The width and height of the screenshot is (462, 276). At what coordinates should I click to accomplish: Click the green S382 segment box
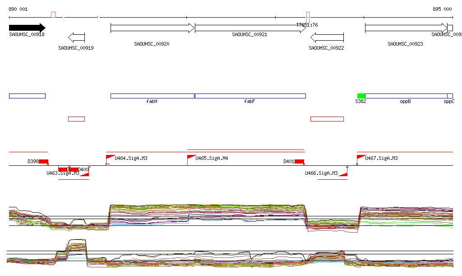click(361, 96)
